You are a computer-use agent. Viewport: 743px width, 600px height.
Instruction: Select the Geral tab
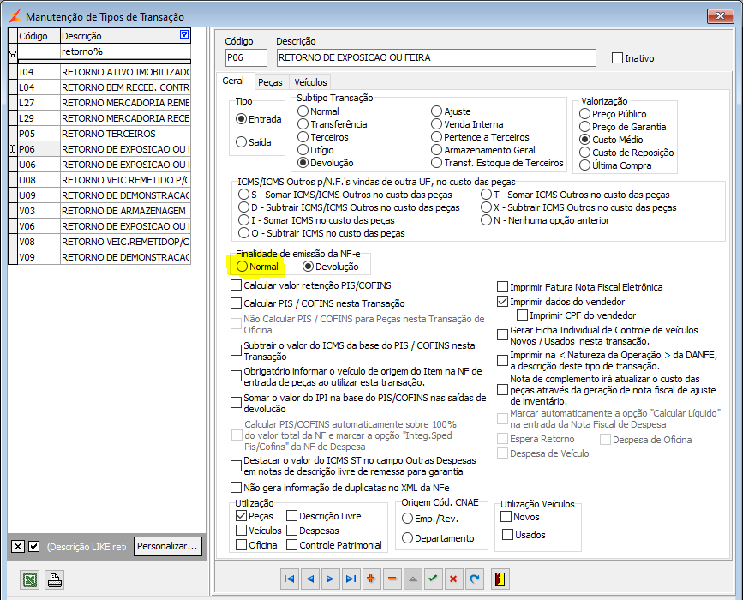[233, 81]
